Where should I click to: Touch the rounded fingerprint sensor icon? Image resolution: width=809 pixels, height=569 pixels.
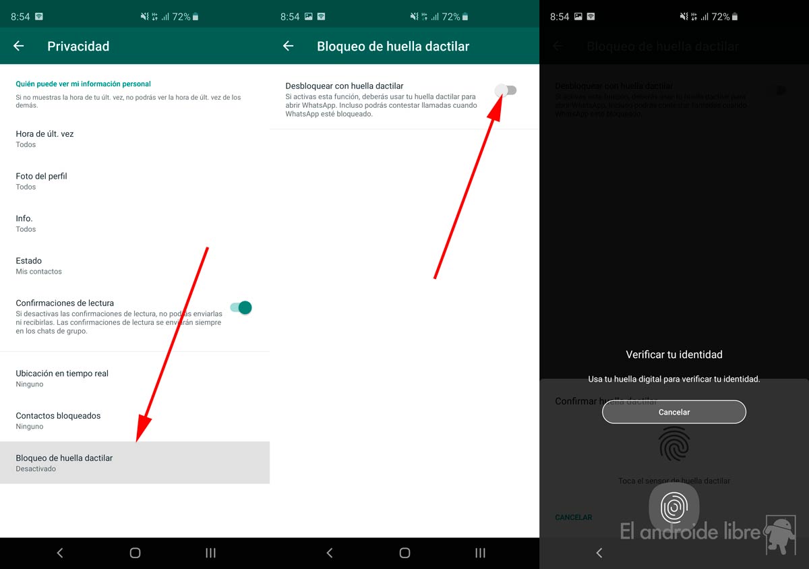click(673, 507)
